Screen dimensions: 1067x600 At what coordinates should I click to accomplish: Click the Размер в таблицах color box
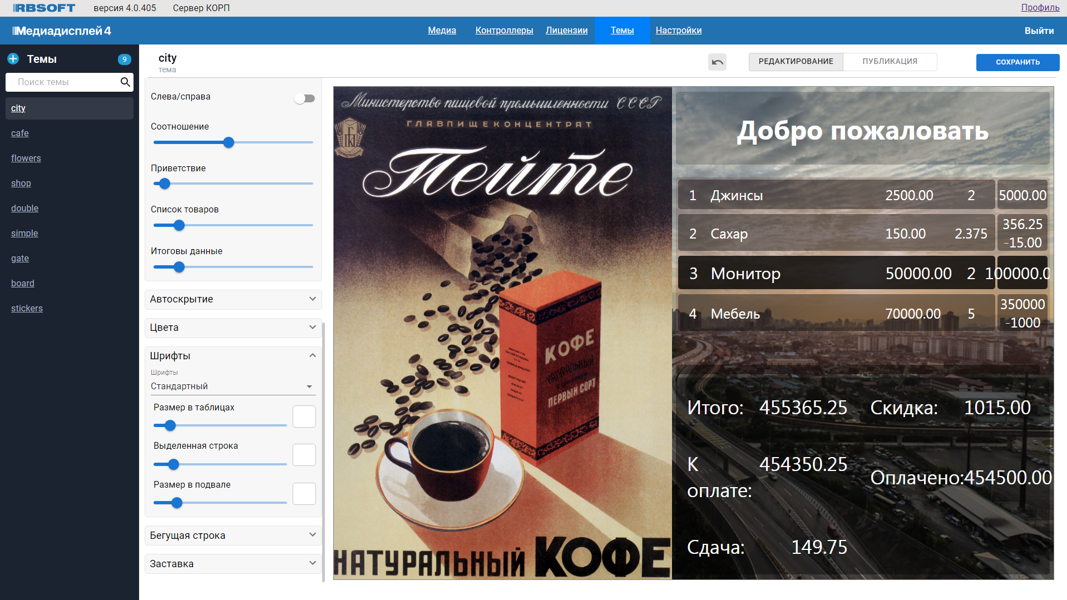tap(304, 416)
